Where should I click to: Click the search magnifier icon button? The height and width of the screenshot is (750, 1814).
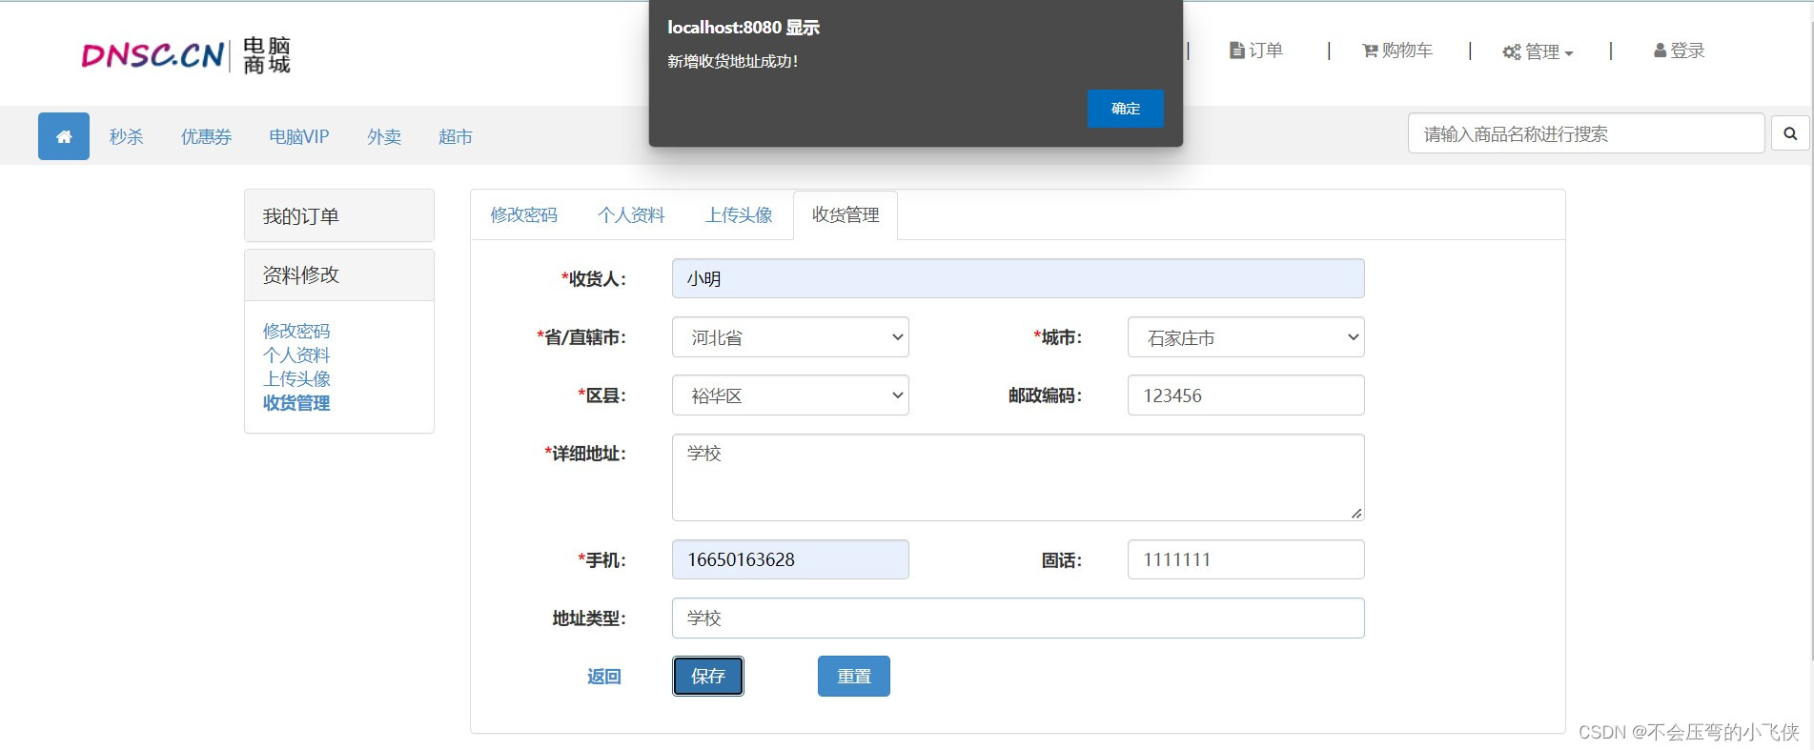1790,134
